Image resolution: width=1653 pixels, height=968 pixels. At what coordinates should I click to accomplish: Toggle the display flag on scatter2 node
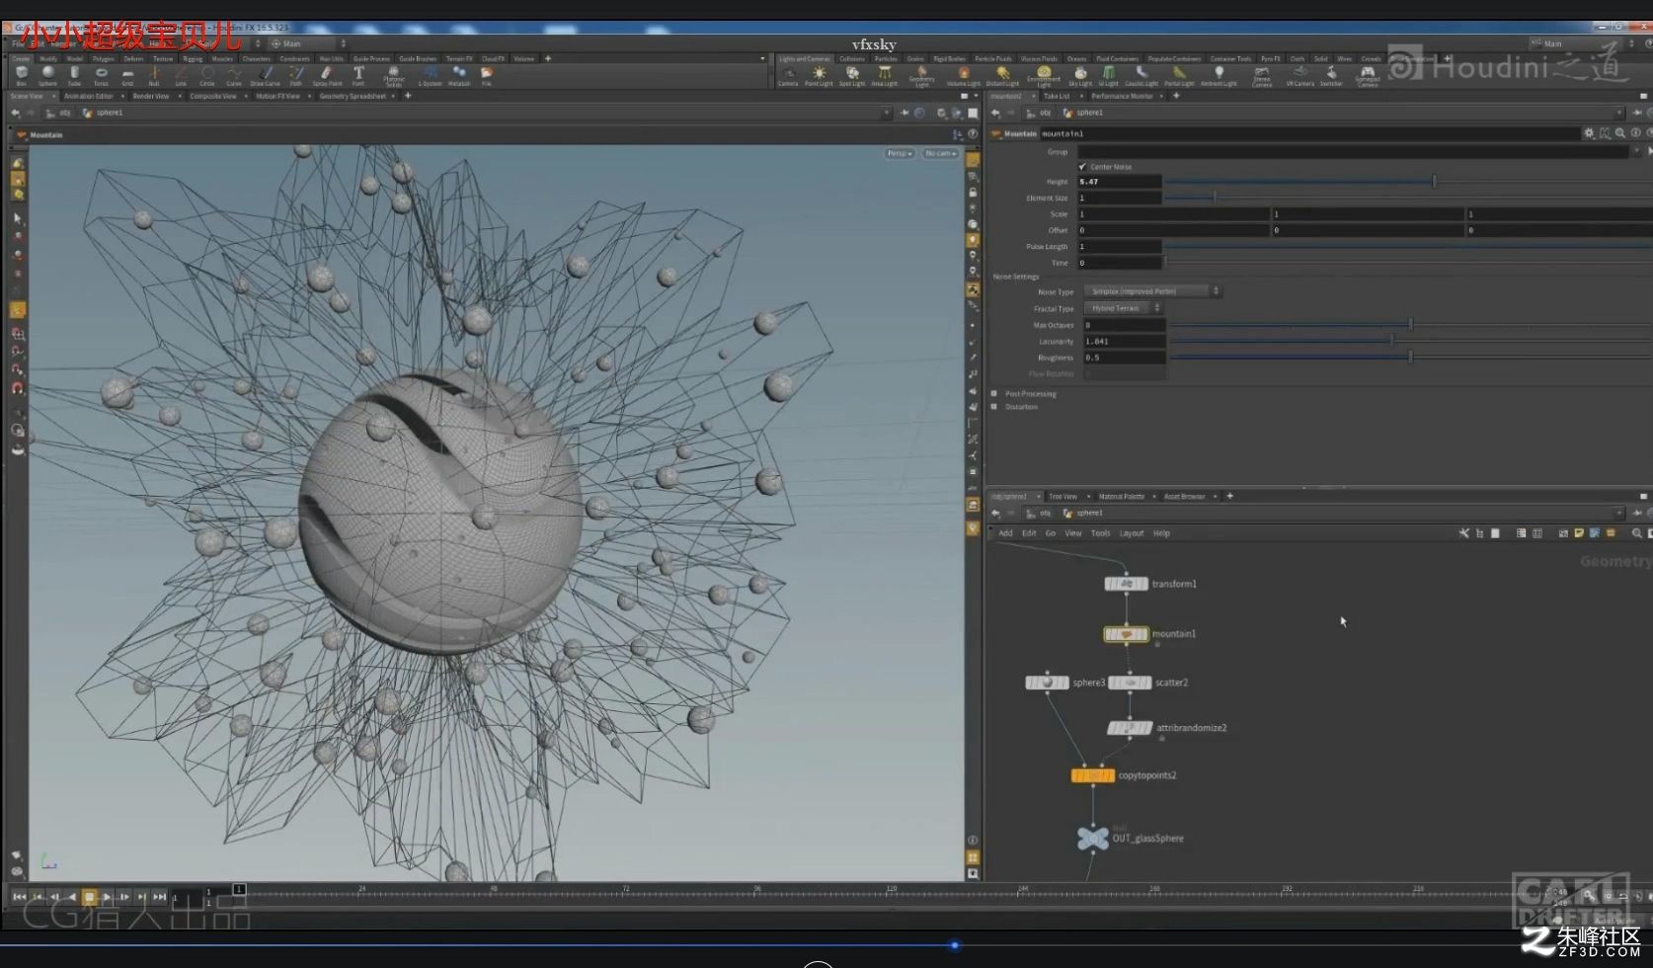click(x=1147, y=683)
